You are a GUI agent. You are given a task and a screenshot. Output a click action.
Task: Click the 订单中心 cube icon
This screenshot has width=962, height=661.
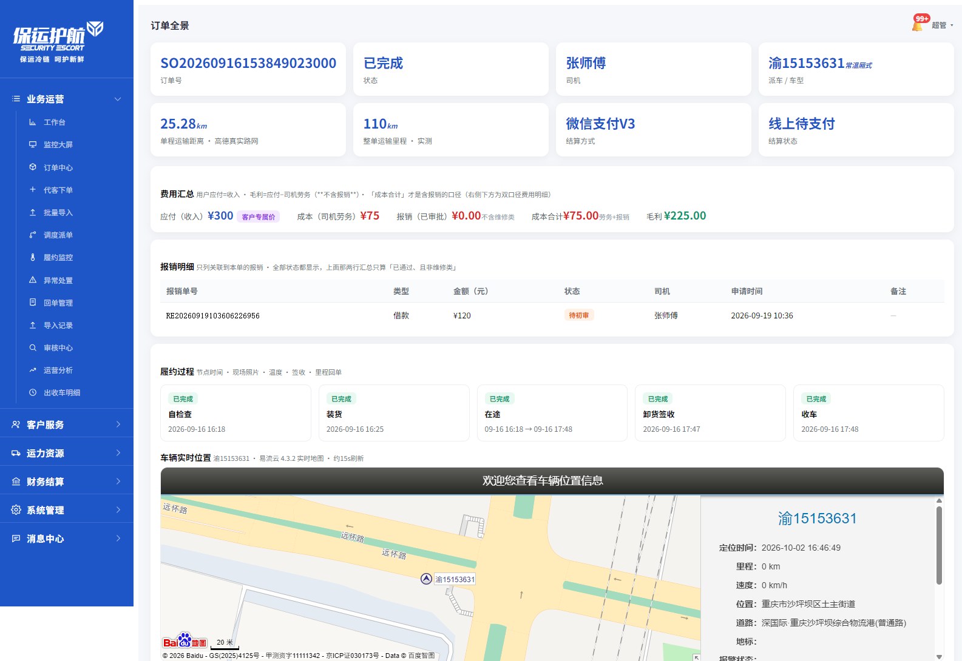[33, 167]
